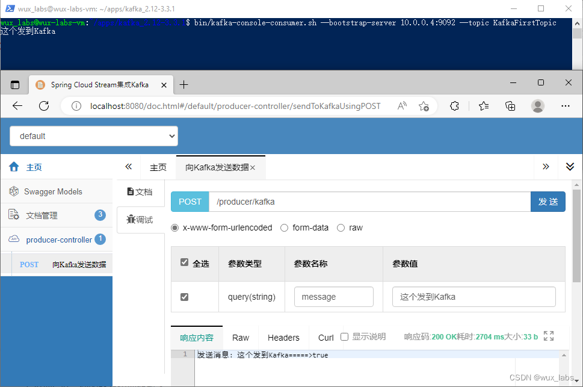Screen dimensions: 583x387
Task: Click the 响应码:200 OK status text
Action: pyautogui.click(x=430, y=337)
